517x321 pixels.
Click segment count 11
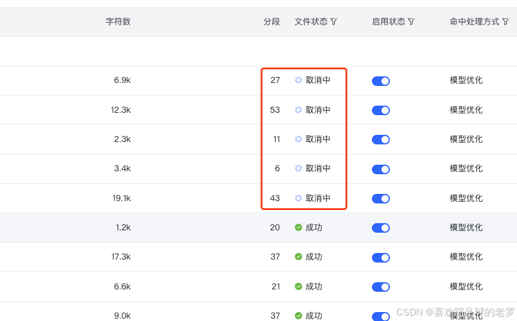point(276,139)
